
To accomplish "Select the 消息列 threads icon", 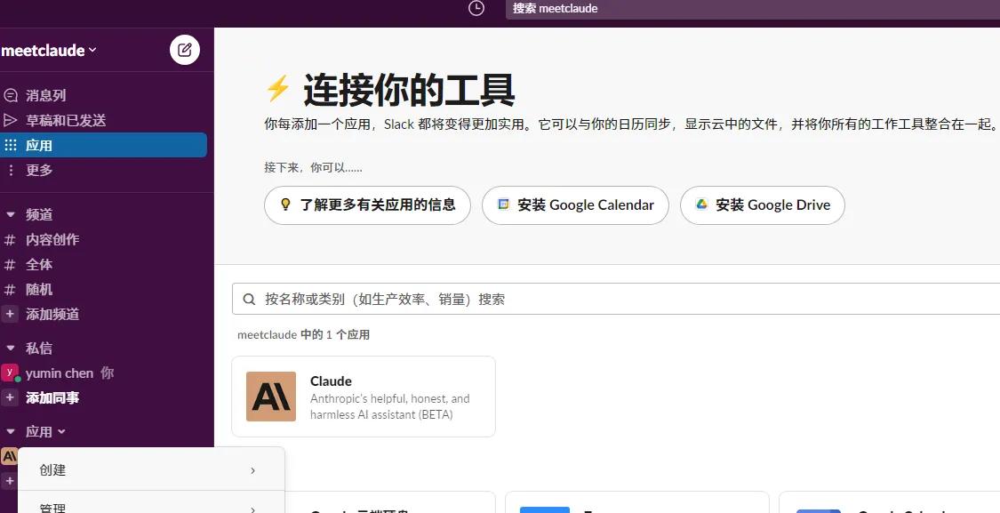I will pos(10,95).
